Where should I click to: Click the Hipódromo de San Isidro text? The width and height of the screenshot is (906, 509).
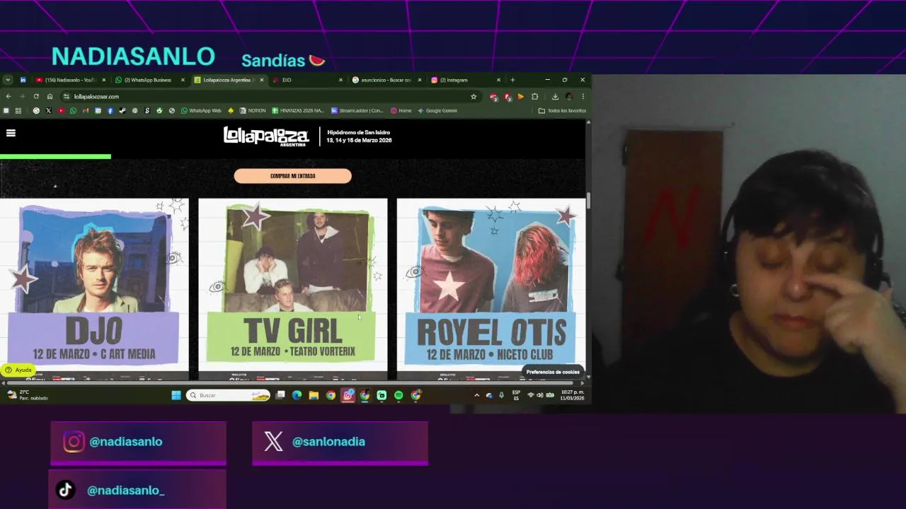tap(359, 132)
